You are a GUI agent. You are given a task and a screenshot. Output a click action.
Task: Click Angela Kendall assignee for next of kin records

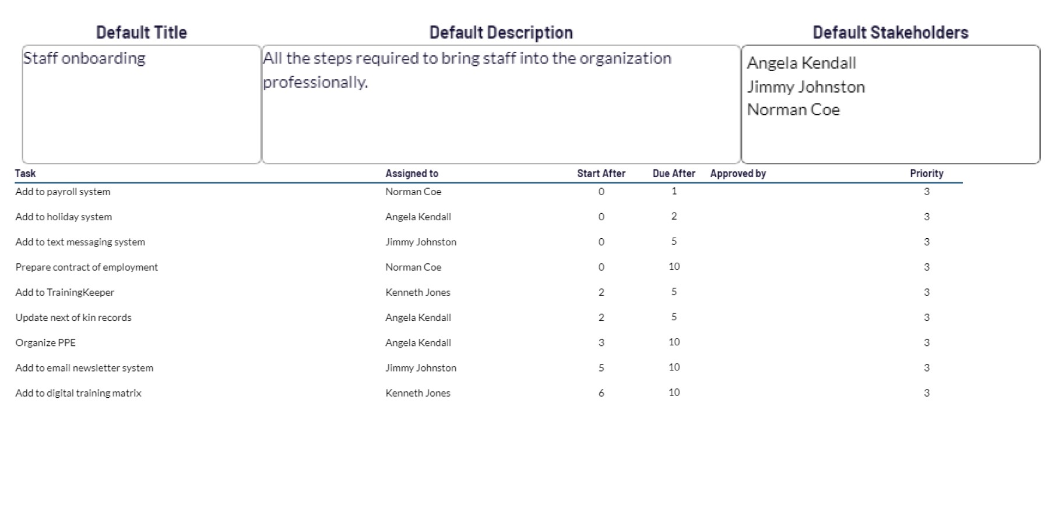418,317
